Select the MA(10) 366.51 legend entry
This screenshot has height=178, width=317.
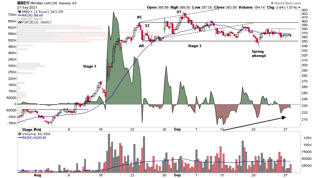tap(32, 19)
